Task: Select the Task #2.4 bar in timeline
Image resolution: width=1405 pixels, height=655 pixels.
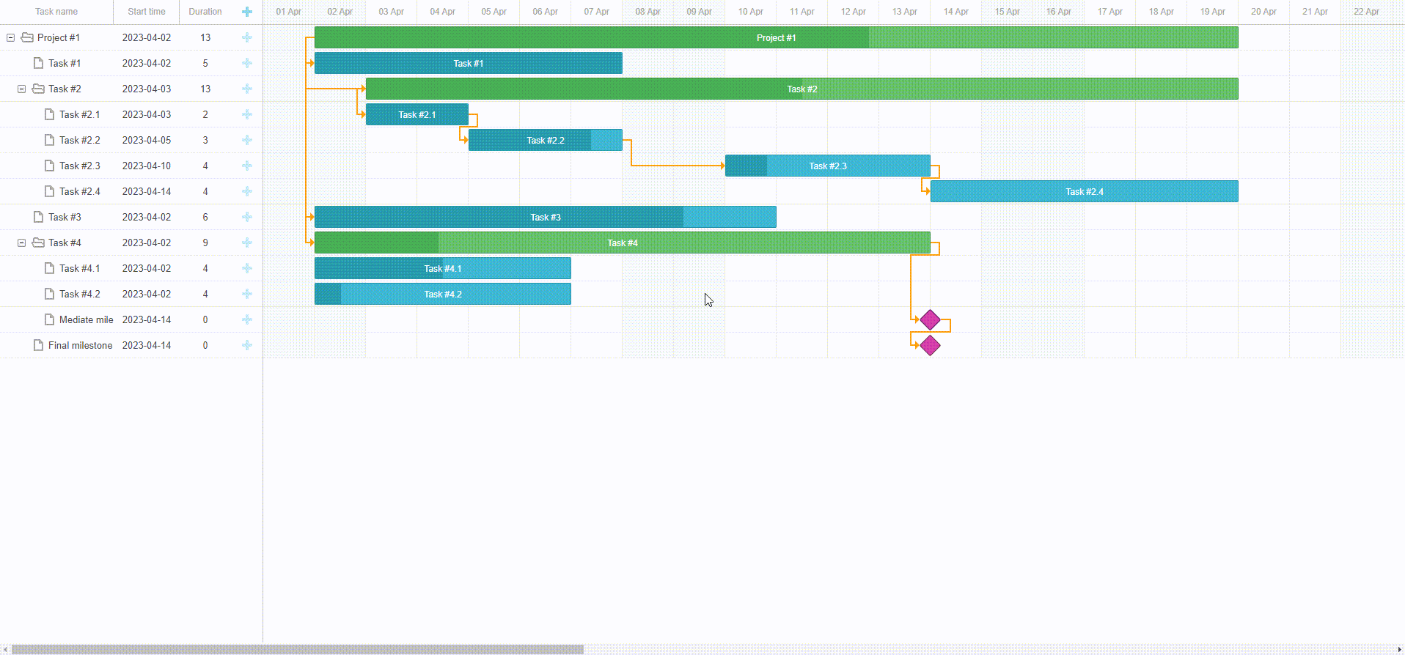Action: pyautogui.click(x=1085, y=191)
